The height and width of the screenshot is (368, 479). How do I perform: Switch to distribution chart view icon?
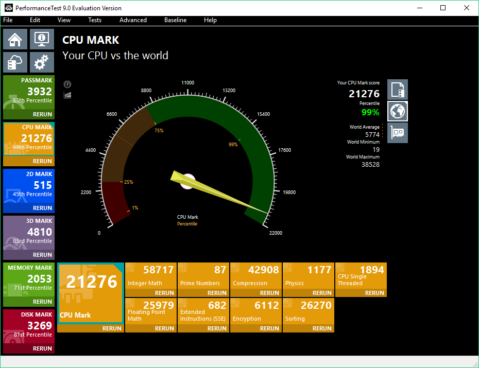click(67, 95)
